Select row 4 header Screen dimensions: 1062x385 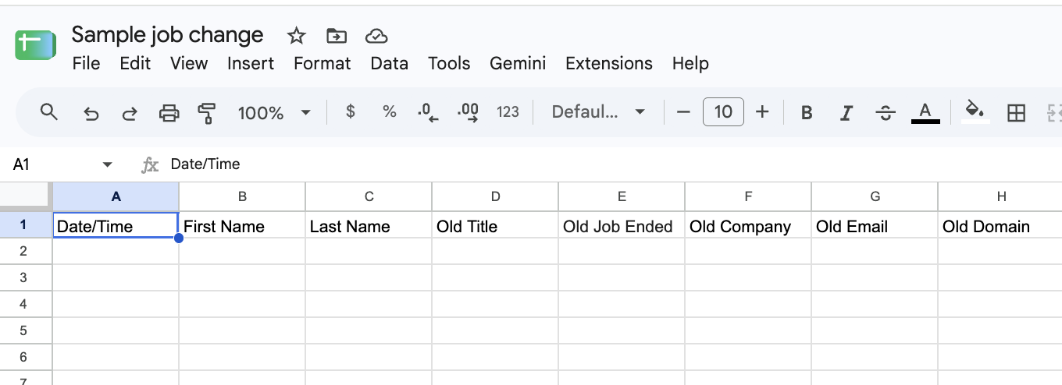point(25,304)
